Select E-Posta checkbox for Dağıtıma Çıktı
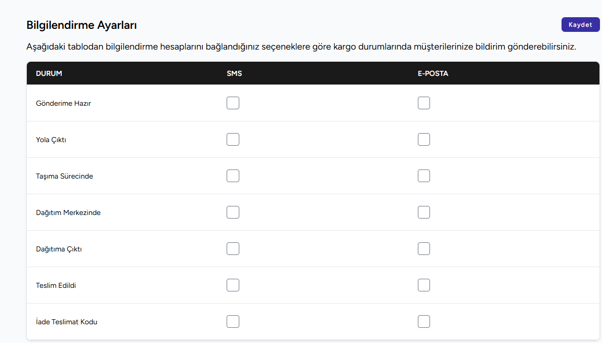 [x=424, y=249]
